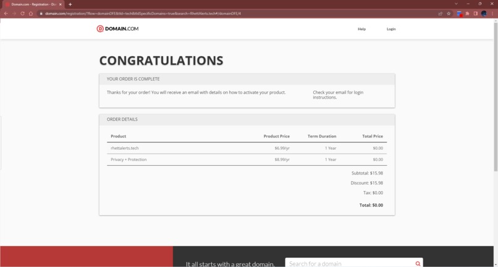Viewport: 498px width, 267px height.
Task: Click the Product Price column header
Action: tap(277, 136)
